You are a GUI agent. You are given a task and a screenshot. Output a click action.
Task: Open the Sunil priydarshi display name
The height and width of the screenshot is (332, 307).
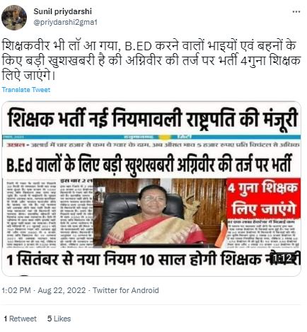(62, 11)
